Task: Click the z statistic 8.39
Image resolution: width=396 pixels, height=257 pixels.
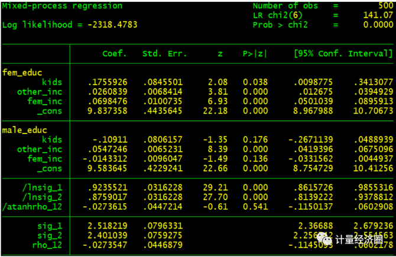Action: pos(218,149)
